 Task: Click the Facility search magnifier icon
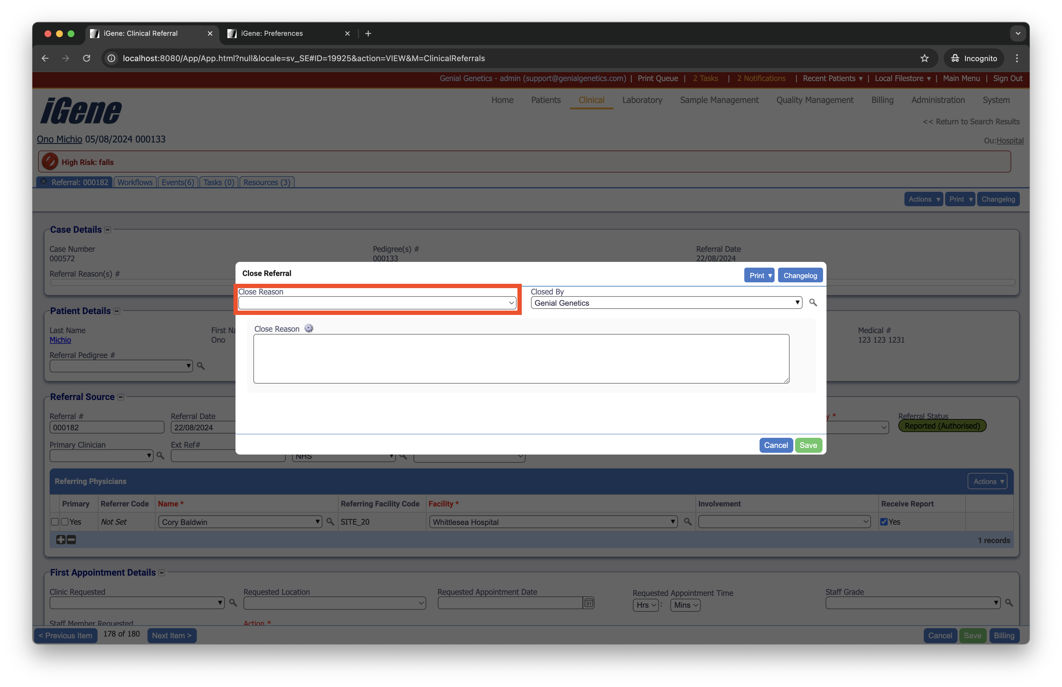click(x=688, y=522)
